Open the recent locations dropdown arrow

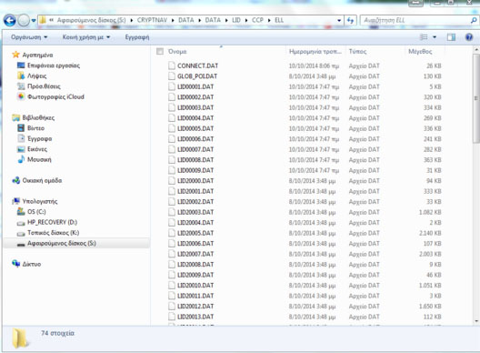click(34, 21)
